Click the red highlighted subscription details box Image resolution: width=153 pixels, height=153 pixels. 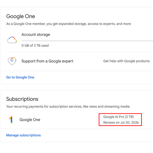(120, 120)
